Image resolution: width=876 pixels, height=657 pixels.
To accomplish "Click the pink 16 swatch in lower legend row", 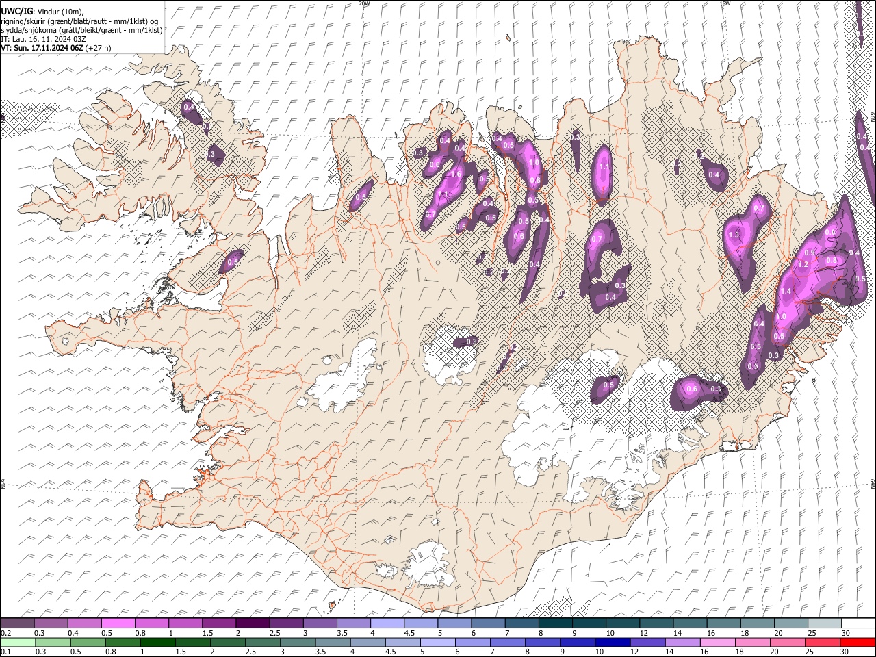I will 718,643.
